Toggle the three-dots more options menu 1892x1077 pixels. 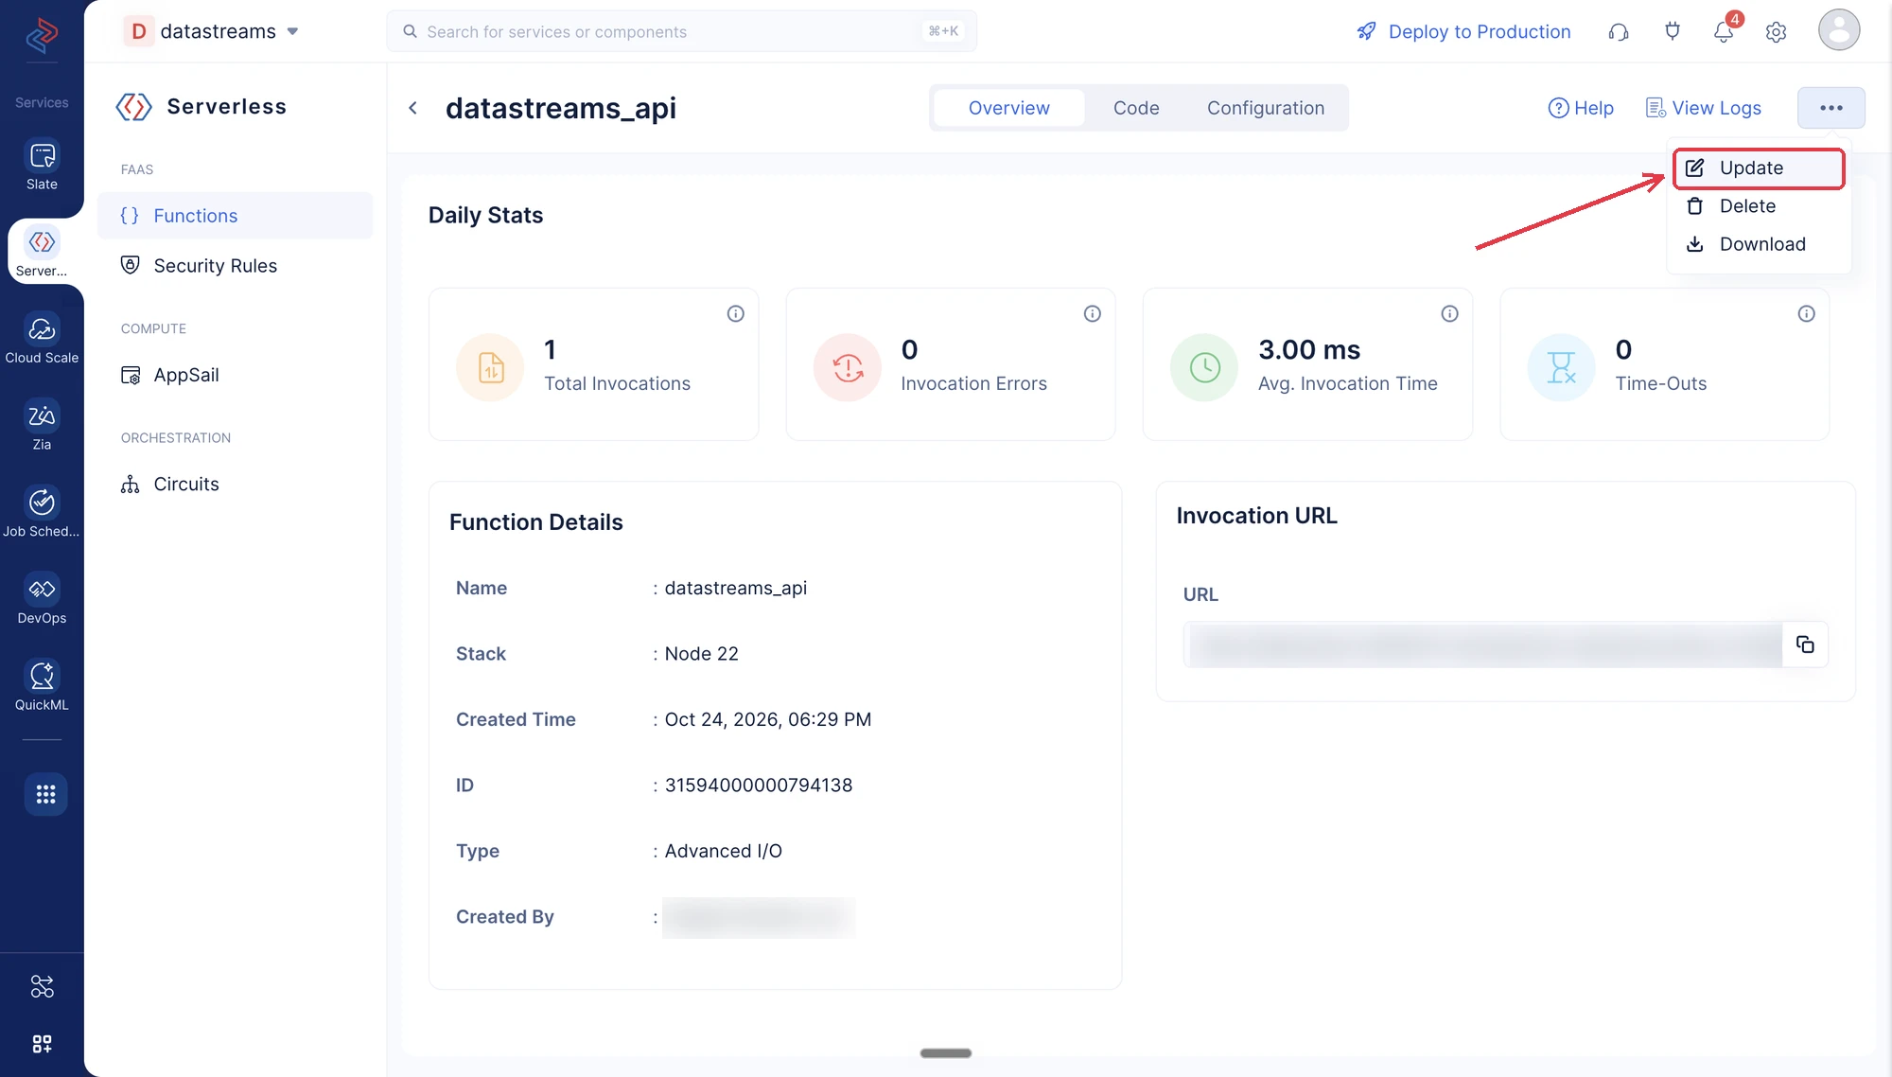click(x=1831, y=108)
